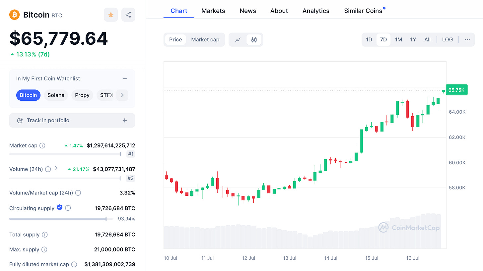Click Fully diluted market cap info icon
Screen dimensions: 483x271
(x=74, y=264)
